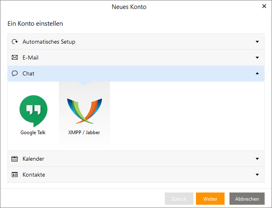Click the Automatisches Setup refresh icon
Screen dimensions: 272x208
pos(15,42)
